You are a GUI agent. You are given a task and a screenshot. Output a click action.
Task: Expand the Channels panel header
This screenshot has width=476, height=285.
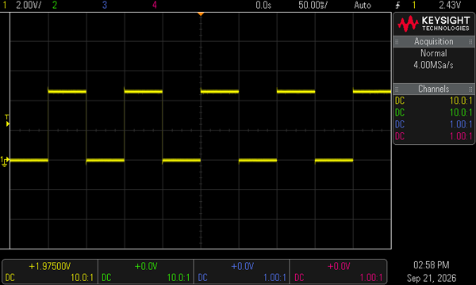[x=434, y=89]
